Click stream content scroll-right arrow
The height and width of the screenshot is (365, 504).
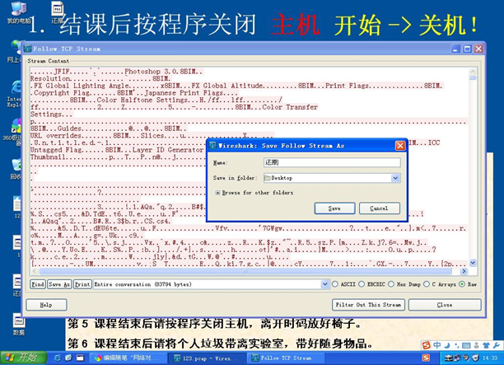click(x=464, y=271)
